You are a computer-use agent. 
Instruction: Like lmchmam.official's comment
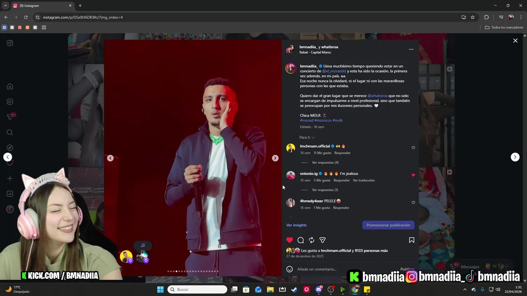tap(413, 148)
